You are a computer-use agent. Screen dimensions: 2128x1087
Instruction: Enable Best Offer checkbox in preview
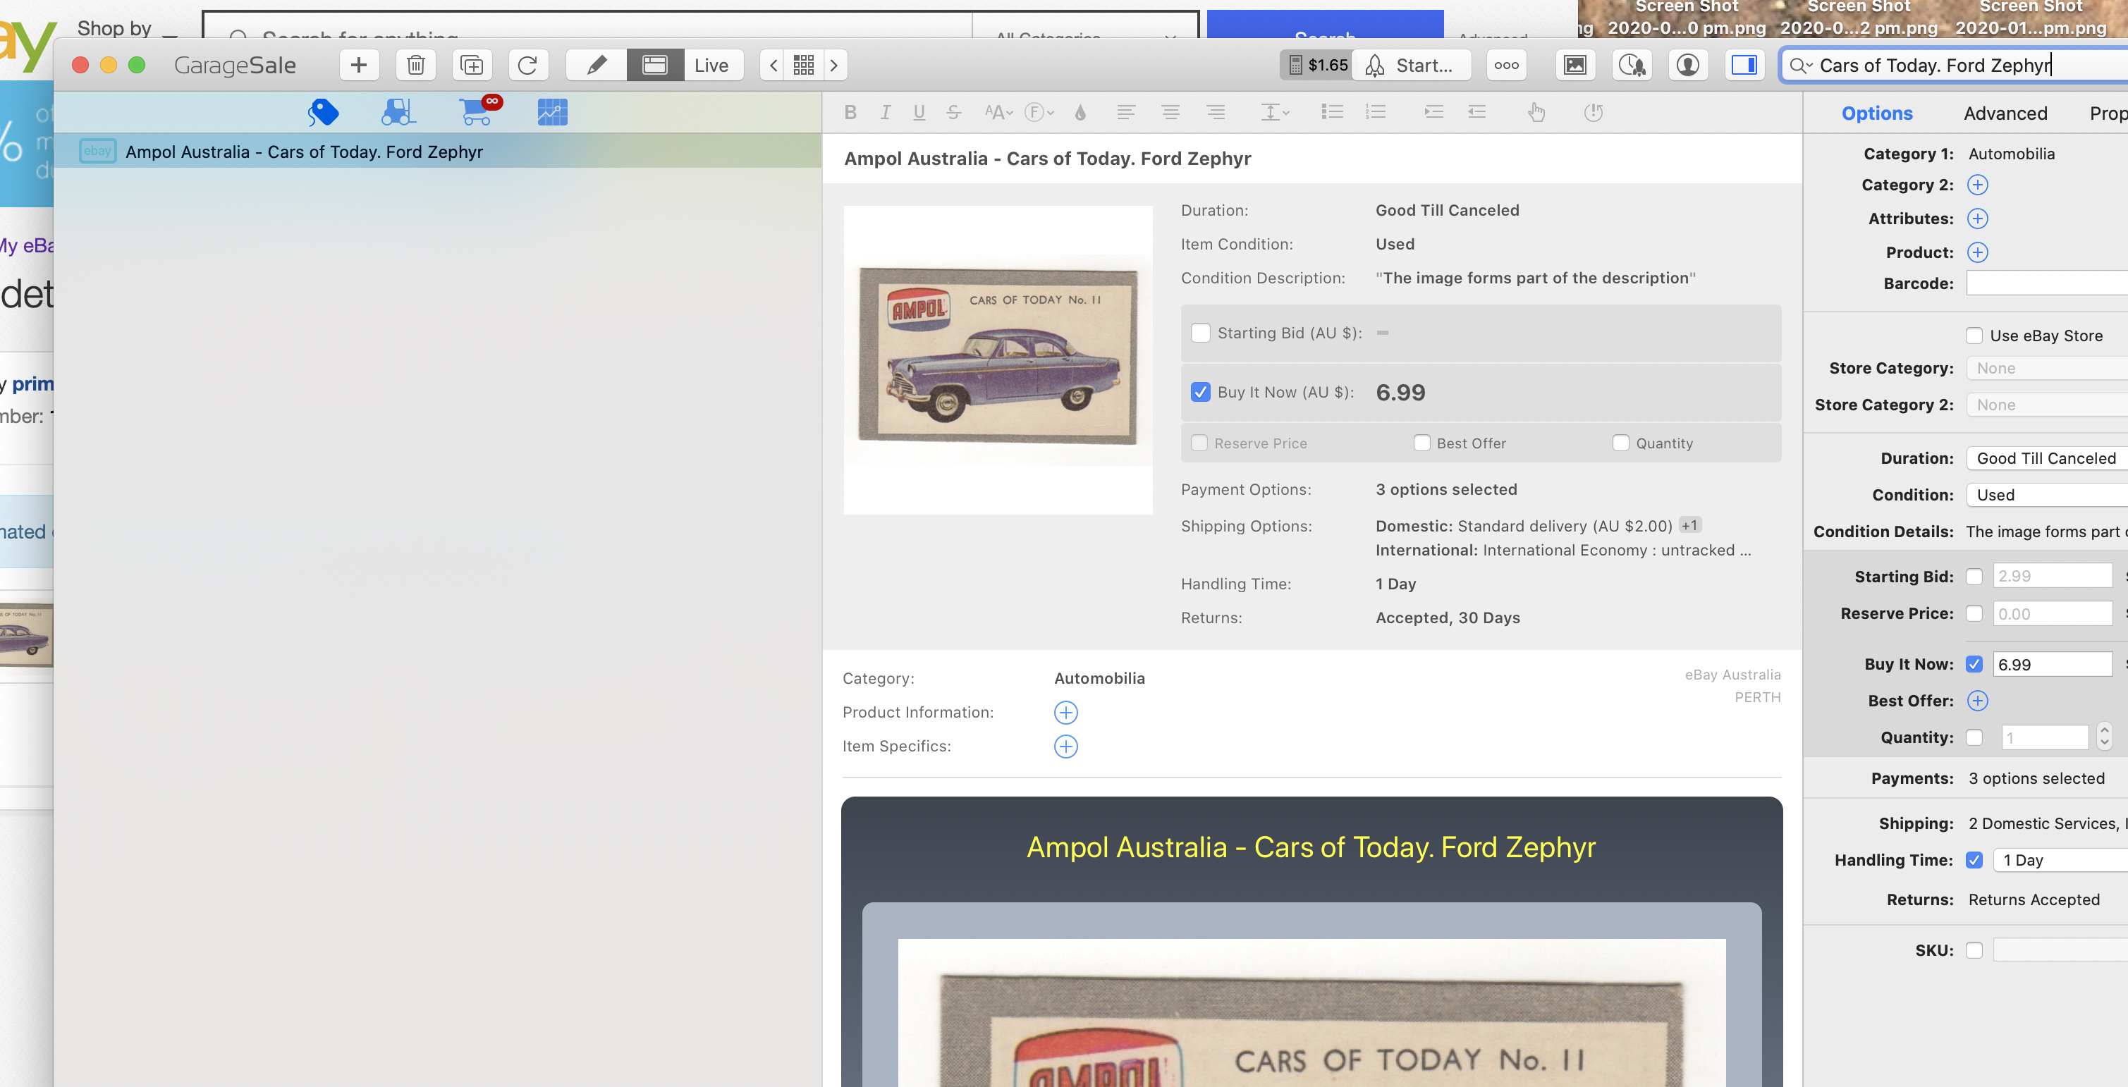click(1421, 443)
